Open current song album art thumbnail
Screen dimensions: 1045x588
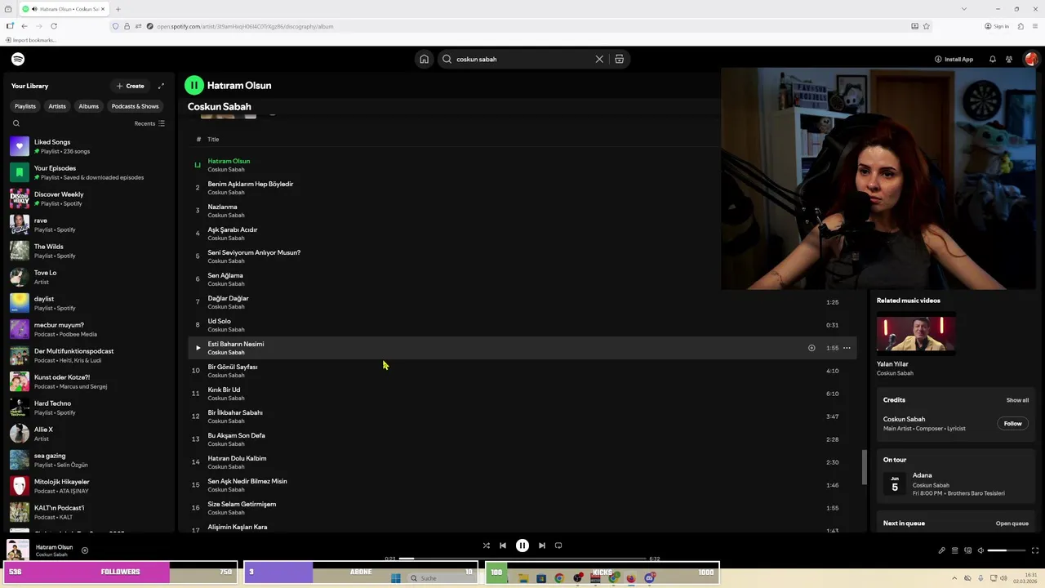[18, 550]
